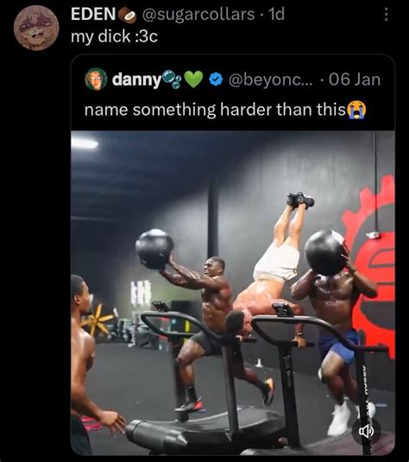Open the EDEN display name
This screenshot has width=409, height=462.
tap(93, 14)
